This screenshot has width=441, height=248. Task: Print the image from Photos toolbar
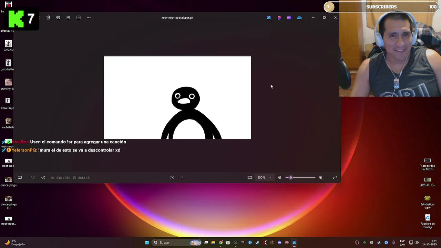(58, 18)
